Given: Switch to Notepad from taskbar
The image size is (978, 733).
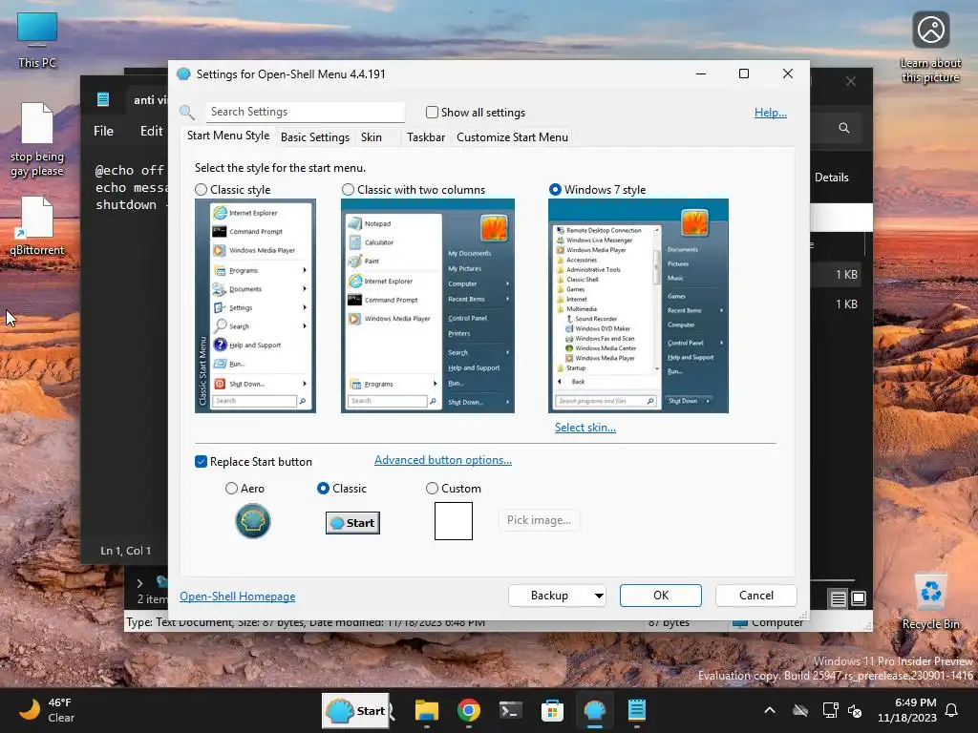Looking at the screenshot, I should (x=636, y=710).
